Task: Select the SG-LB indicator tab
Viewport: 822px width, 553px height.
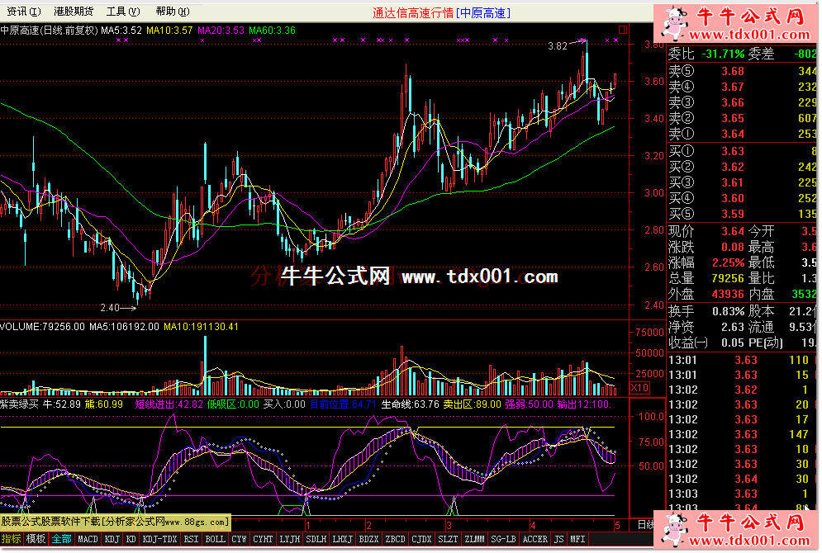Action: point(503,539)
